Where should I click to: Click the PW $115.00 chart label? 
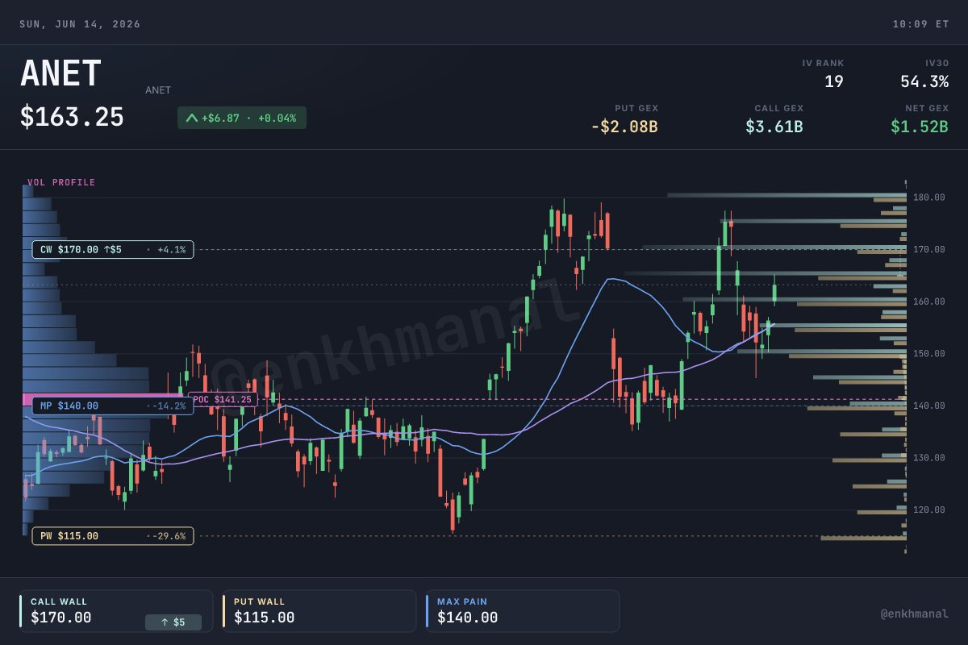[x=113, y=536]
